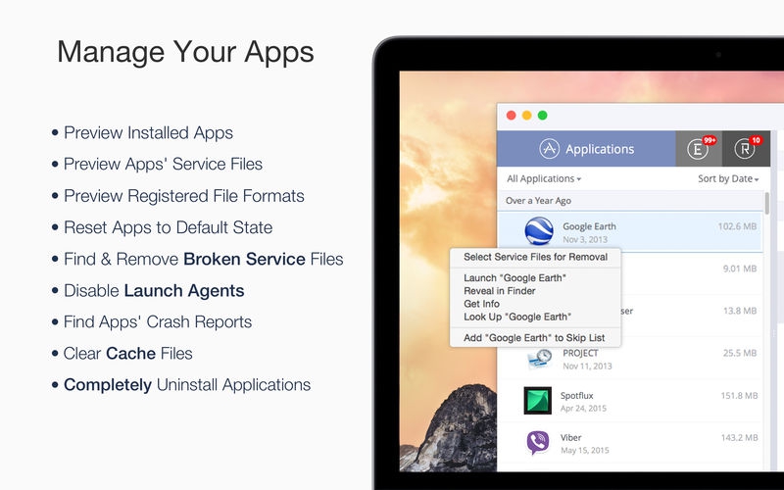Click Find Apps' Crash Reports text

point(158,322)
